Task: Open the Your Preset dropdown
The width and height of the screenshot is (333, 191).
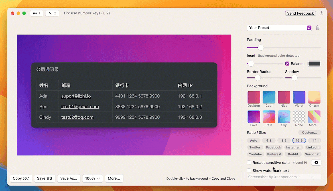Action: [279, 28]
